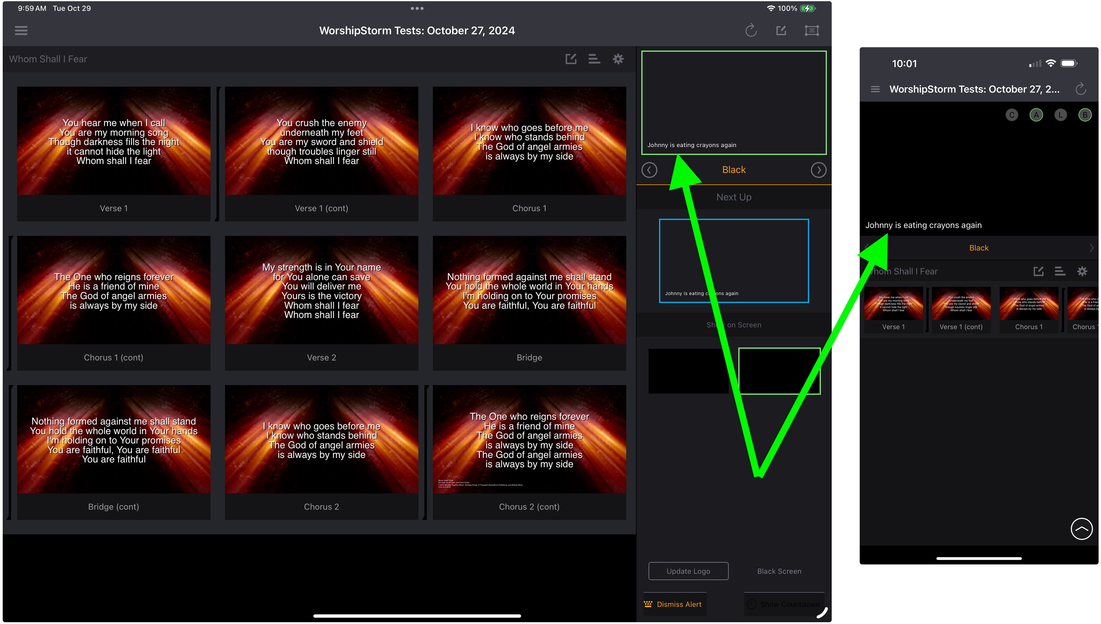Viewport: 1101px width, 624px height.
Task: Open the song arrangement list icon
Action: pyautogui.click(x=594, y=59)
